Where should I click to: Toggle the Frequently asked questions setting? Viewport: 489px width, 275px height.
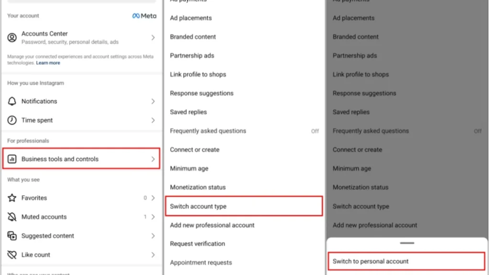click(315, 131)
